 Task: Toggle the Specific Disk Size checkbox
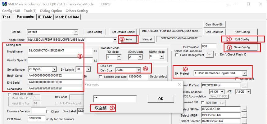(101, 77)
